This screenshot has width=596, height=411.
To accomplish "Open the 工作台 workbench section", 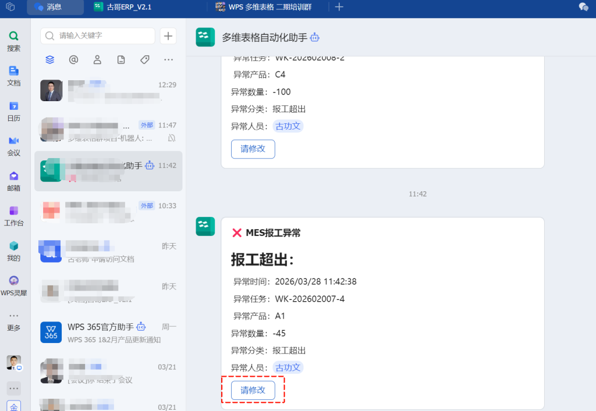I will tap(14, 216).
